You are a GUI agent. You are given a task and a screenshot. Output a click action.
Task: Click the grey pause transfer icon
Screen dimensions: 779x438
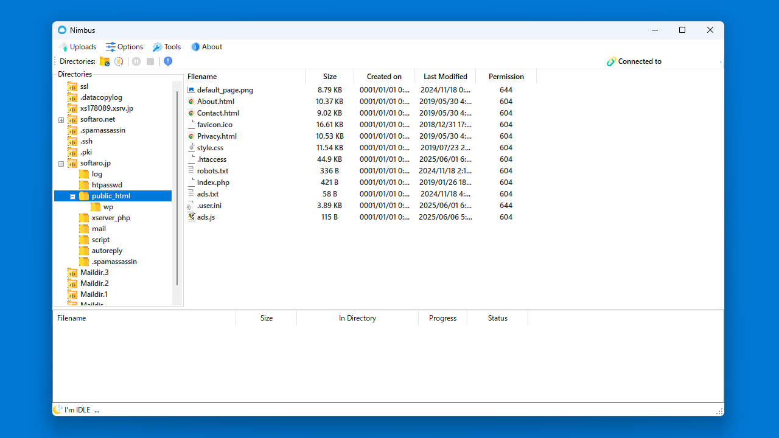pos(136,61)
